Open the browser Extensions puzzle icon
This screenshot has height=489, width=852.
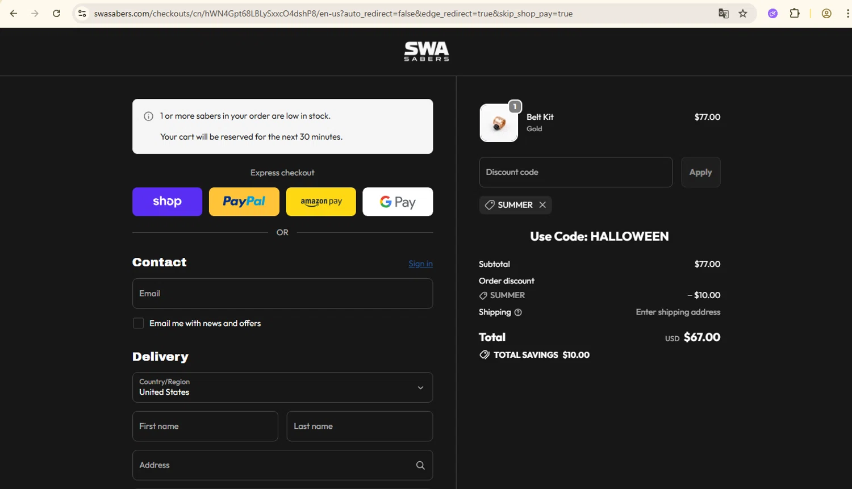795,14
